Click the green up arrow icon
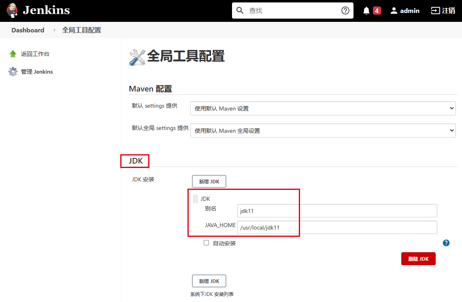Image resolution: width=462 pixels, height=302 pixels. pyautogui.click(x=13, y=53)
